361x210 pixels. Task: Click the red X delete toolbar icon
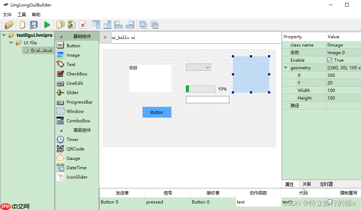(x=82, y=25)
